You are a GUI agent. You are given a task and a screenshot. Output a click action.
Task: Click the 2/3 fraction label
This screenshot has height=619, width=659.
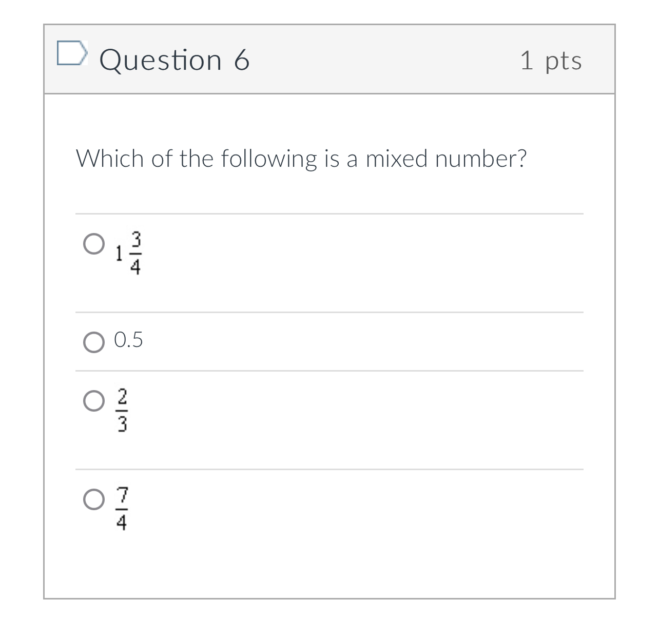coord(122,411)
